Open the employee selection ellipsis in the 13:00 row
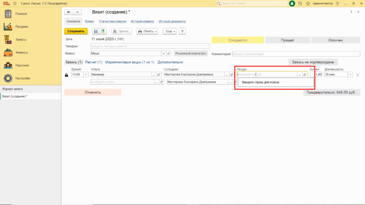This screenshot has width=365, height=205. pos(226,75)
